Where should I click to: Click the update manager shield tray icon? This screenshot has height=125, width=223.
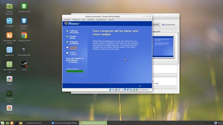(x=215, y=123)
